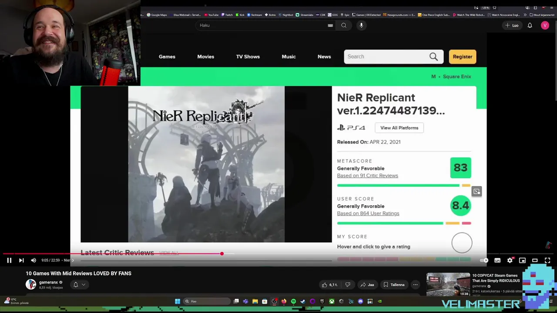Open the GOG bookmark
The width and height of the screenshot is (557, 313).
[332, 15]
